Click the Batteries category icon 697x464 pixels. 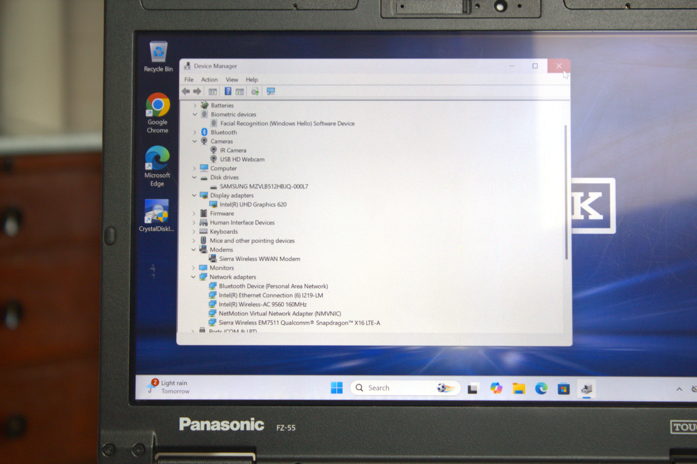(x=204, y=105)
